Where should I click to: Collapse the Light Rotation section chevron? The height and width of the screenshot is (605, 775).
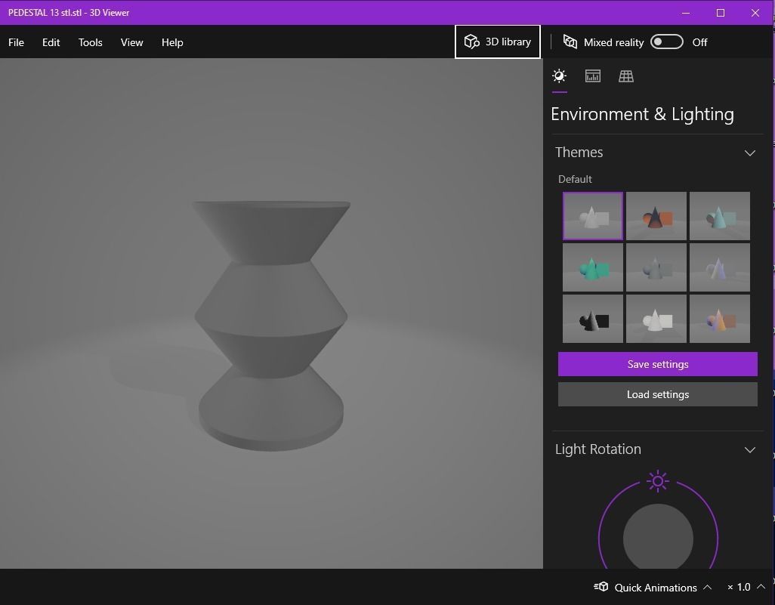point(750,450)
